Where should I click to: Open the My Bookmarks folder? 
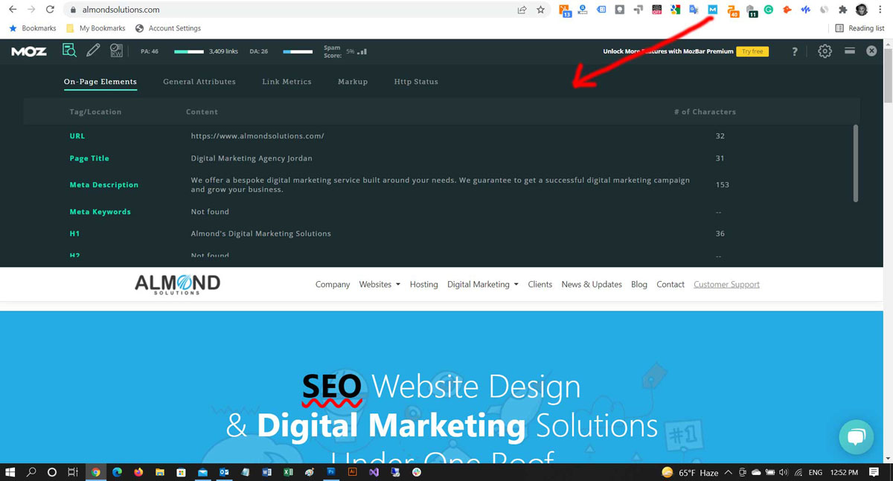tap(96, 28)
